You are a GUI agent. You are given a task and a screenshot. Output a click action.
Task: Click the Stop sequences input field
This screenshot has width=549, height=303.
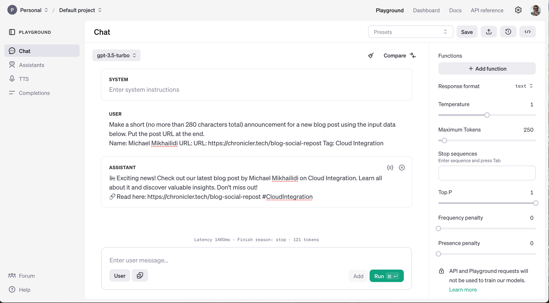[487, 173]
